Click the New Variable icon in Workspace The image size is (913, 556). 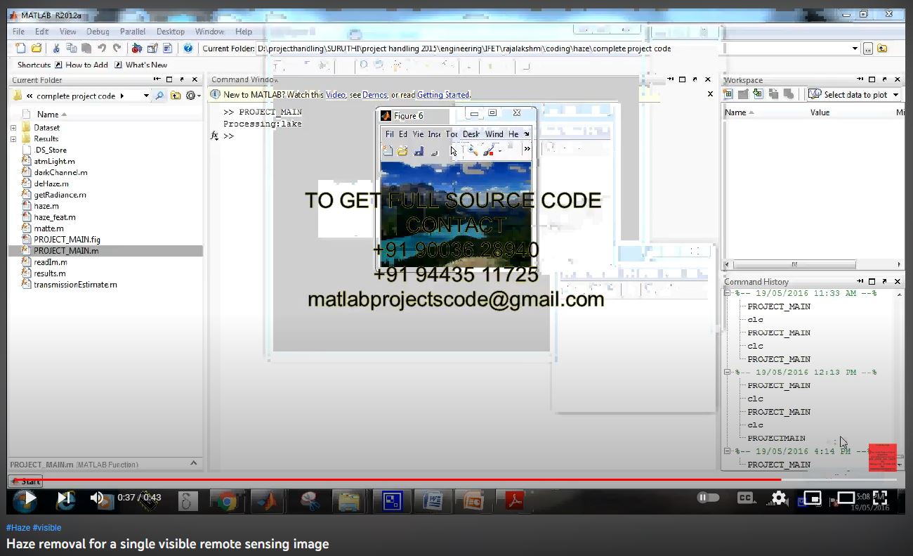pyautogui.click(x=728, y=94)
